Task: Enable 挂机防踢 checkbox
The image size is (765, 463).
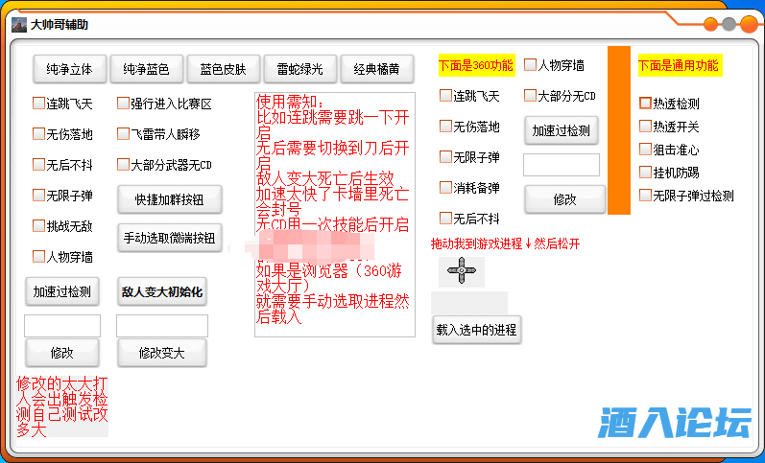Action: (645, 172)
